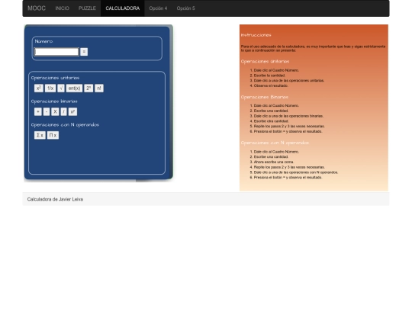
Task: Click the MOOC brand link
Action: (37, 8)
